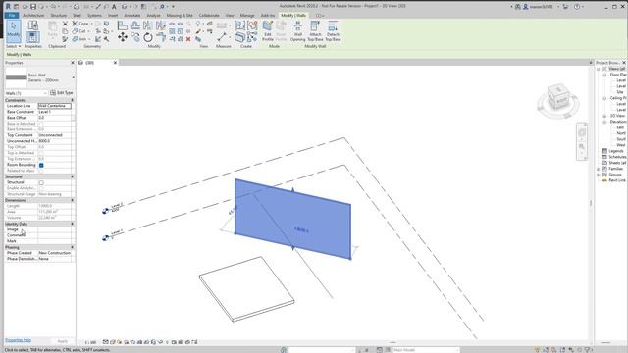628x353 pixels.
Task: Click the Save icon in quick access toolbar
Action: pyautogui.click(x=33, y=7)
